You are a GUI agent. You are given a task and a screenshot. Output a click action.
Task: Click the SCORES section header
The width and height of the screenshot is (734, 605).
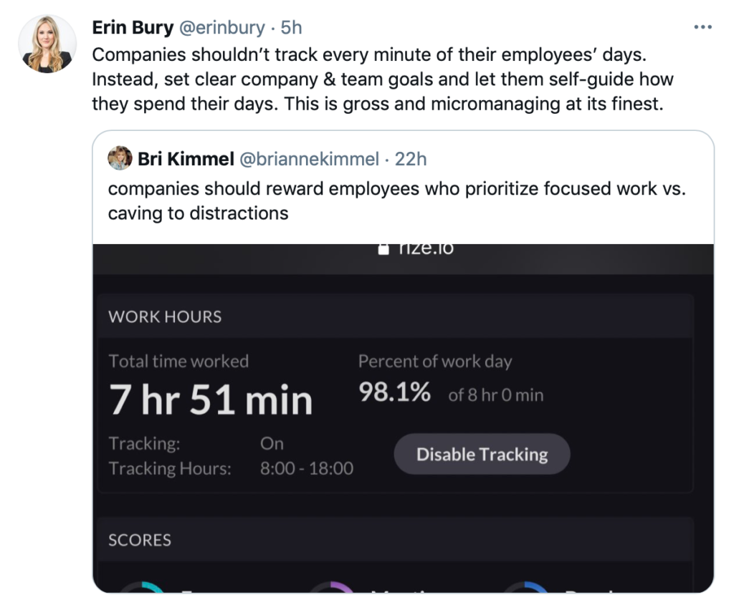click(140, 539)
